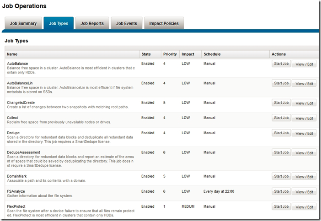Click the Job Types section heading
321x221 pixels.
click(16, 41)
